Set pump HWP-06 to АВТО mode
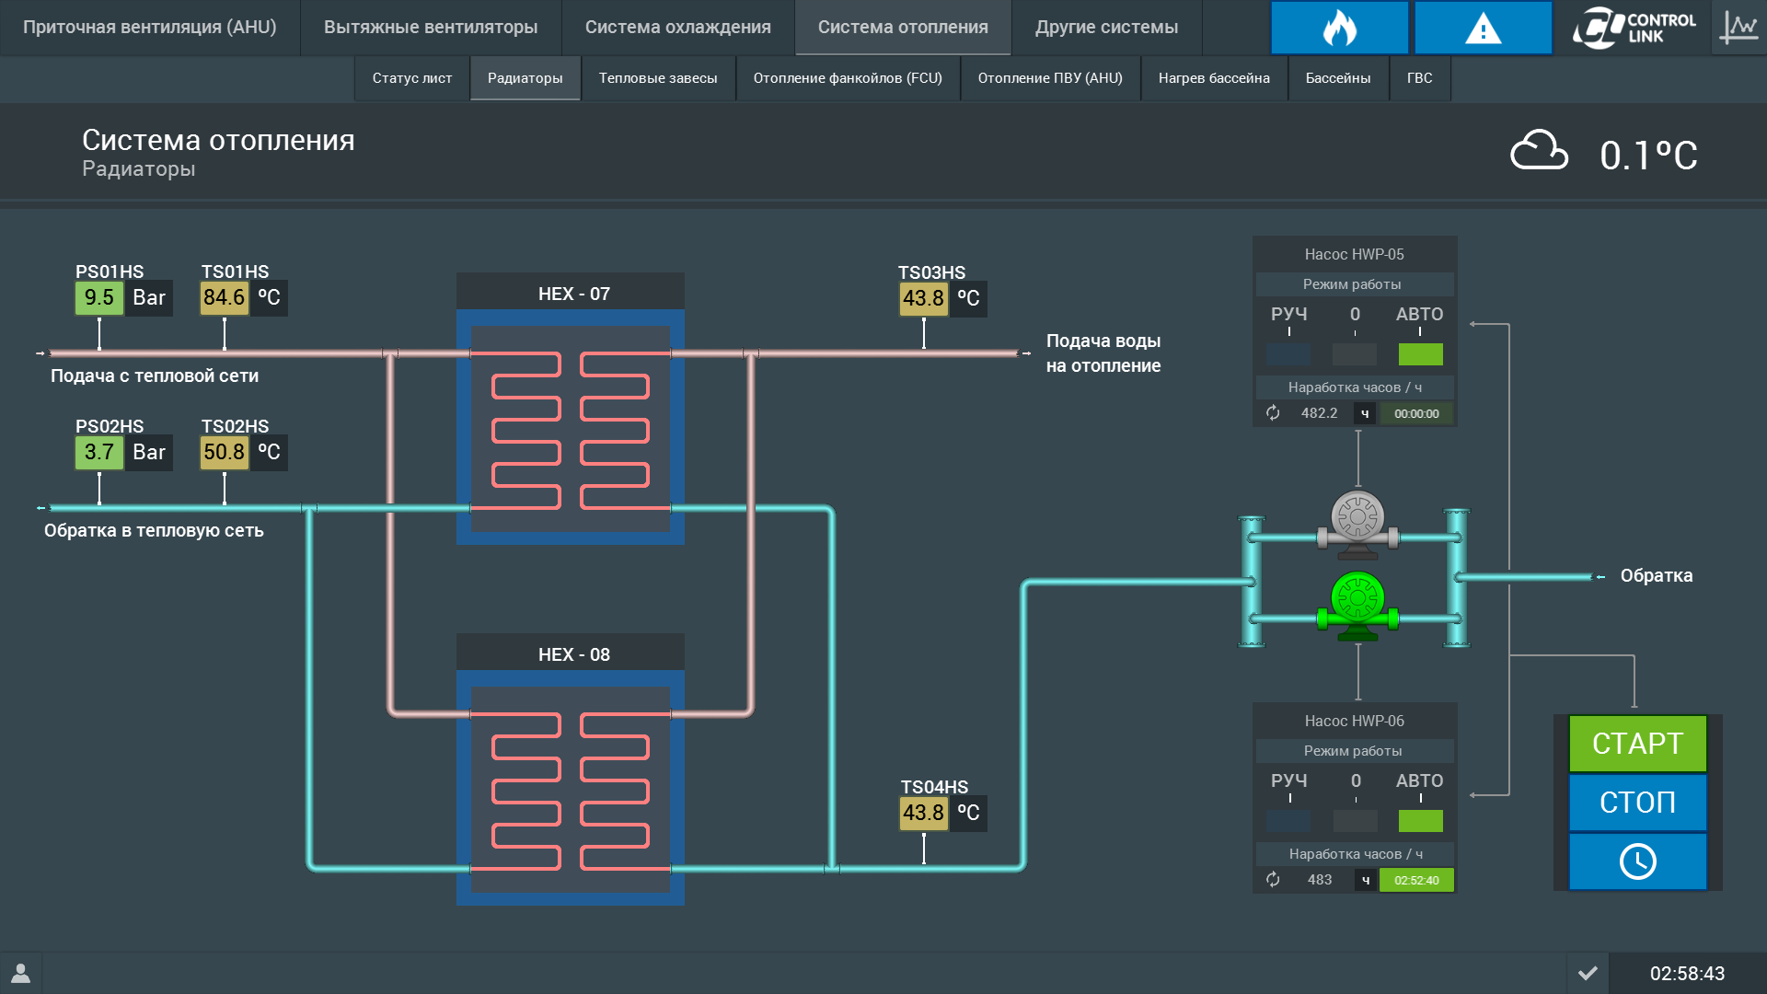The width and height of the screenshot is (1767, 994). coord(1421,820)
